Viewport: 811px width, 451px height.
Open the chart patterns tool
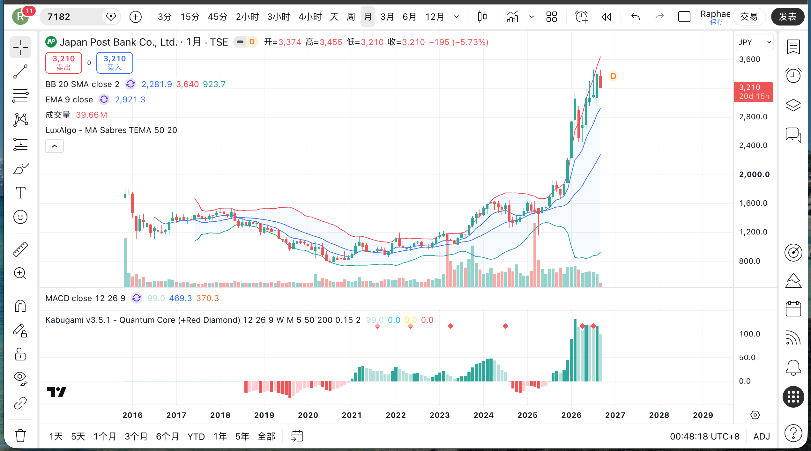[20, 120]
